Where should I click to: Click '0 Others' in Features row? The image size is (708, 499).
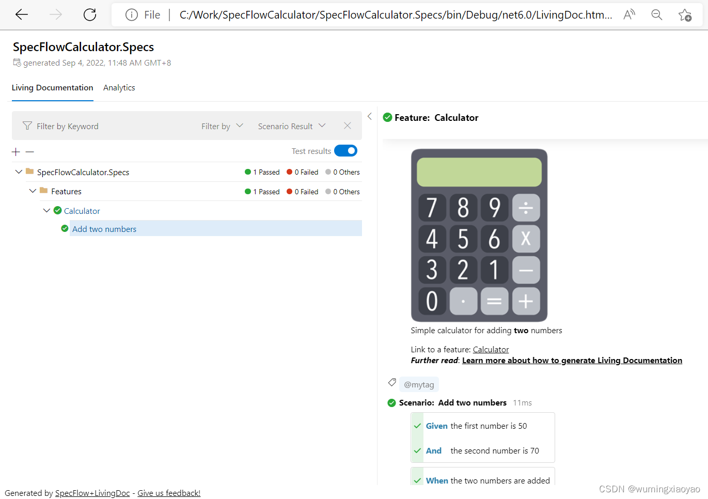(x=342, y=192)
